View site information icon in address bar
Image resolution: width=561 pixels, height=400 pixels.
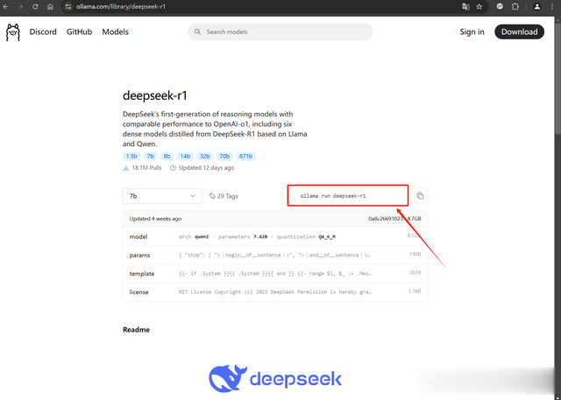(x=68, y=6)
